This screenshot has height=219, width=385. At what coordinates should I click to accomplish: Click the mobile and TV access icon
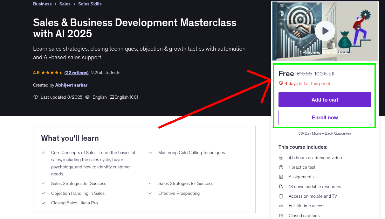(281, 196)
